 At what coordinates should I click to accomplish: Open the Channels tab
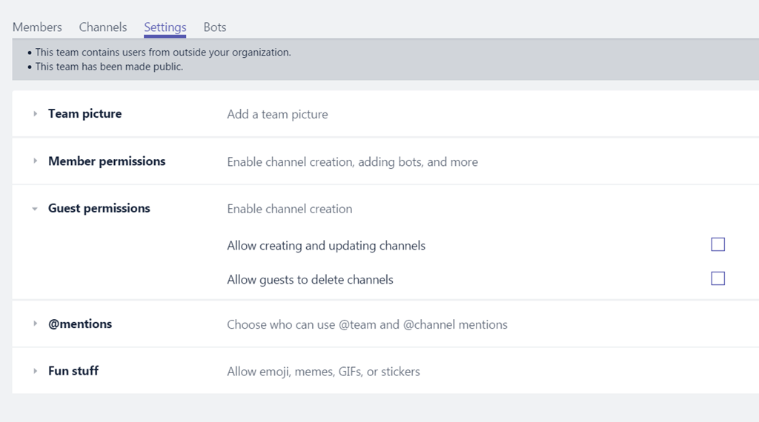[103, 27]
